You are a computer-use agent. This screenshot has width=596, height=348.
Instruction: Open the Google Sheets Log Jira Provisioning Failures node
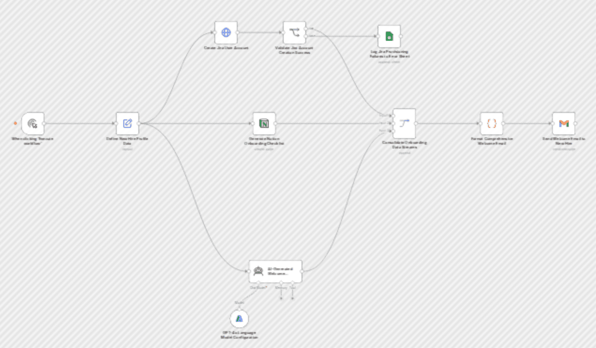pyautogui.click(x=389, y=37)
